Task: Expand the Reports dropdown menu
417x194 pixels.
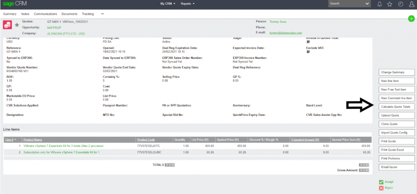Action: click(188, 4)
